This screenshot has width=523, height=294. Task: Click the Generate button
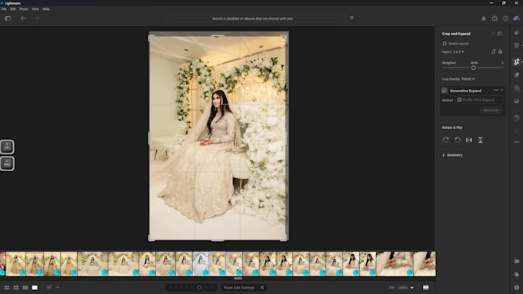(491, 110)
